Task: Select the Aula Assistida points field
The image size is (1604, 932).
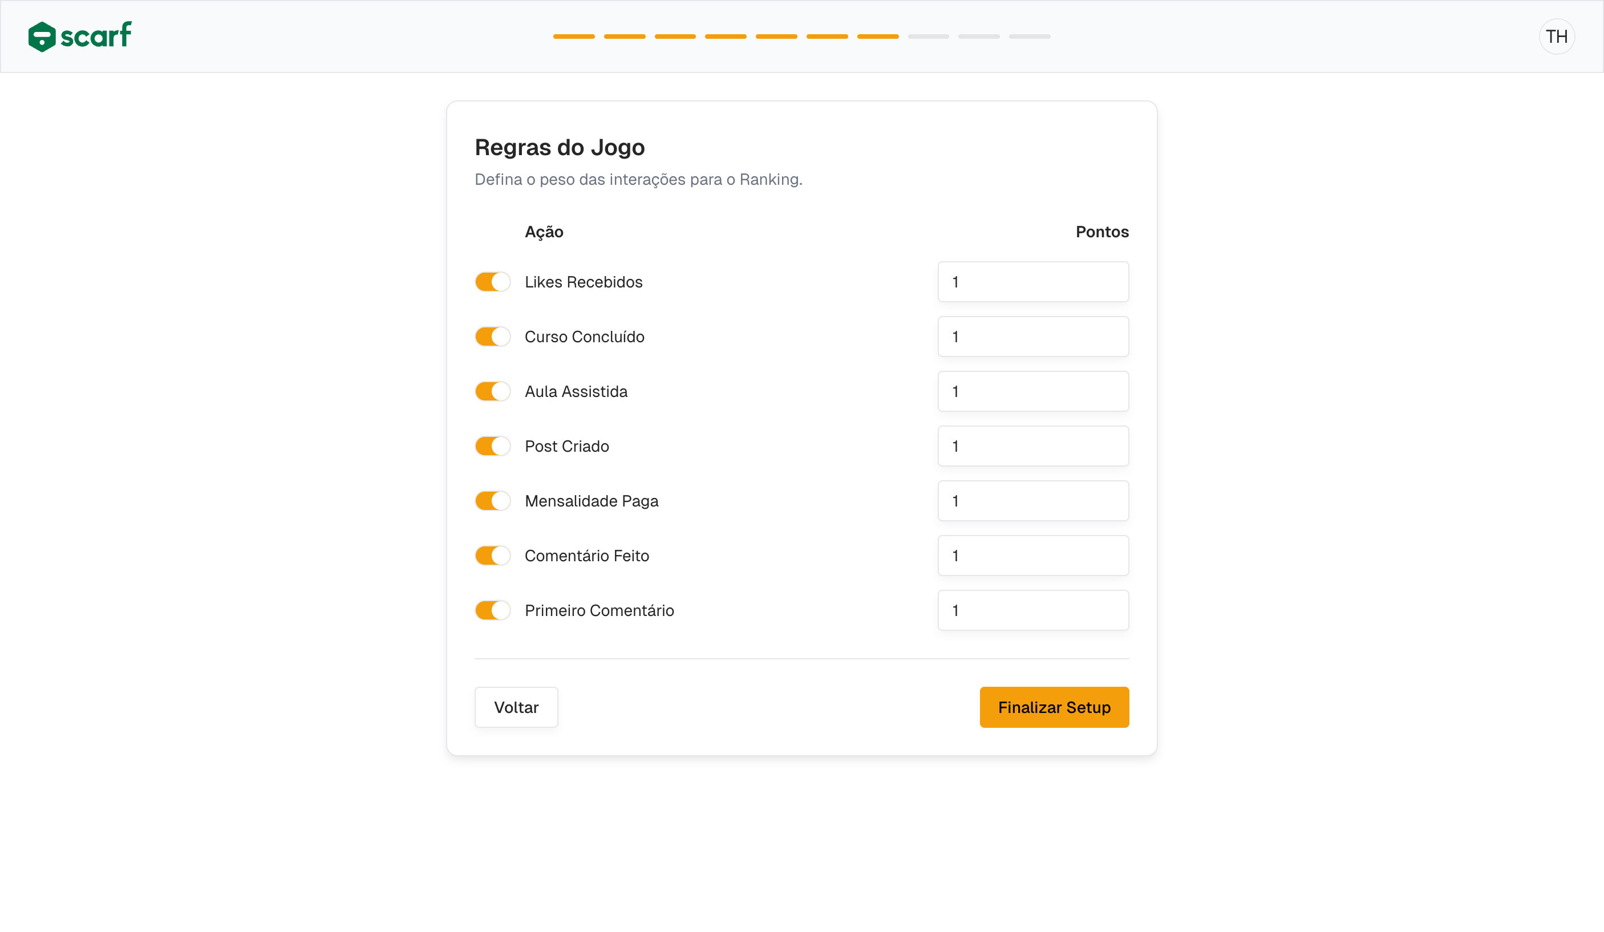Action: (x=1032, y=391)
